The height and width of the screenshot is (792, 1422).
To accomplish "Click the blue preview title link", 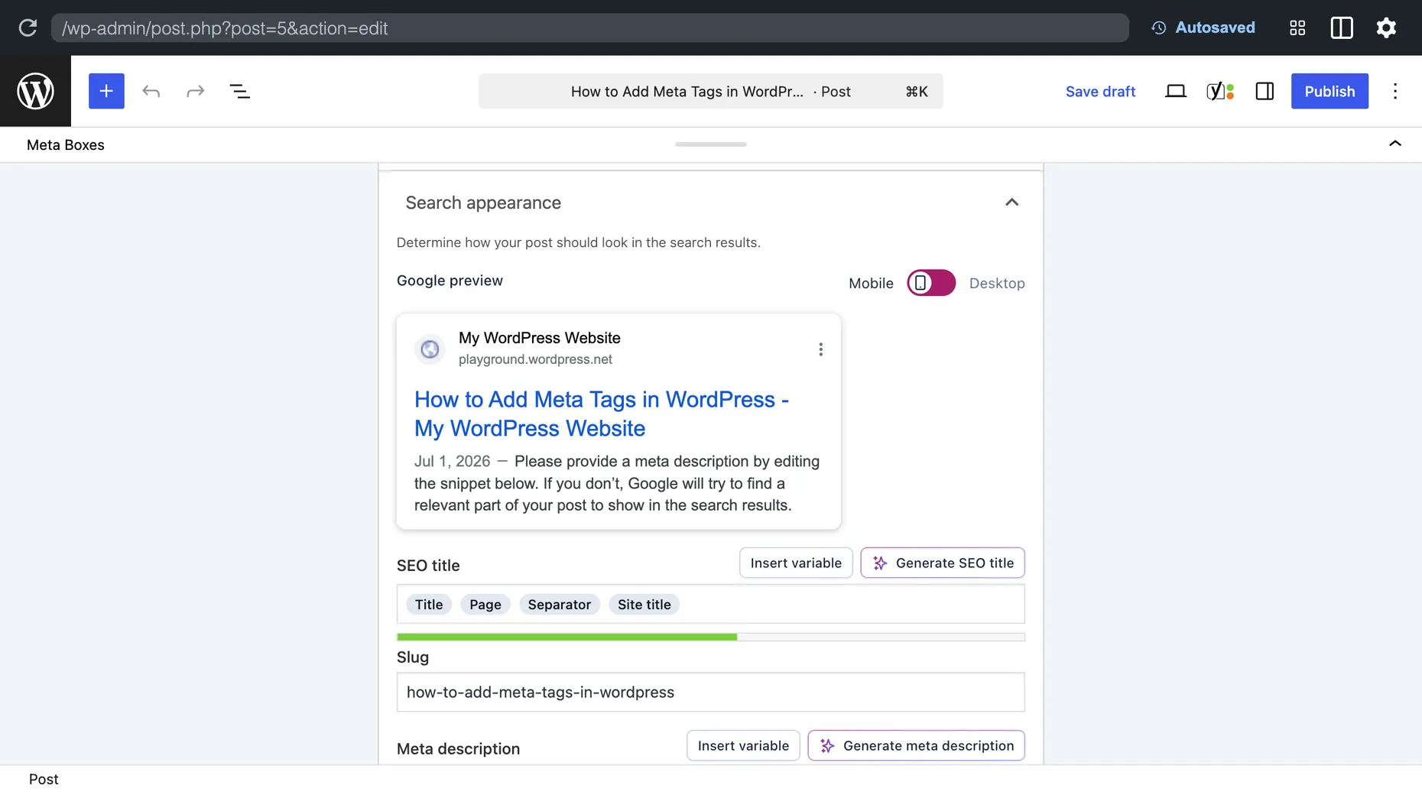I will [x=602, y=414].
